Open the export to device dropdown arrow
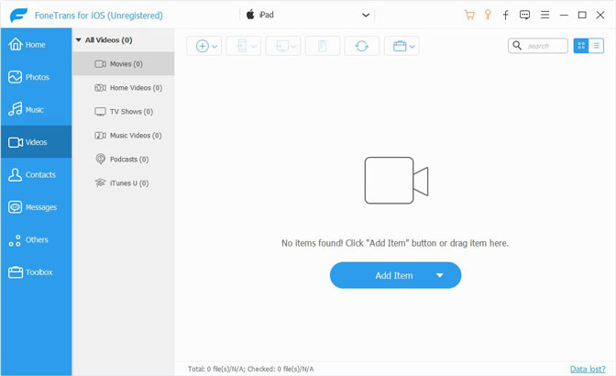 [x=254, y=47]
